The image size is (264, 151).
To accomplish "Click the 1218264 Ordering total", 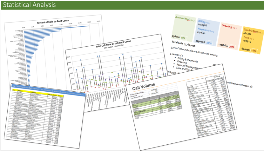I will pyautogui.click(x=223, y=45).
